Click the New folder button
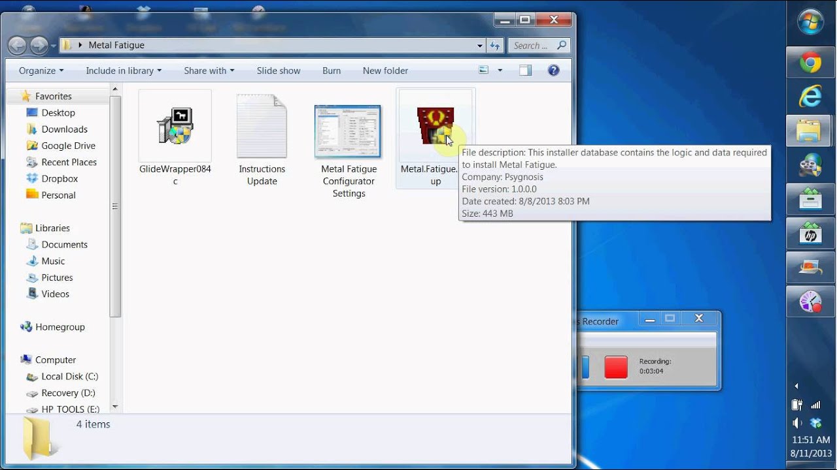Viewport: 837px width, 470px height. click(x=385, y=70)
